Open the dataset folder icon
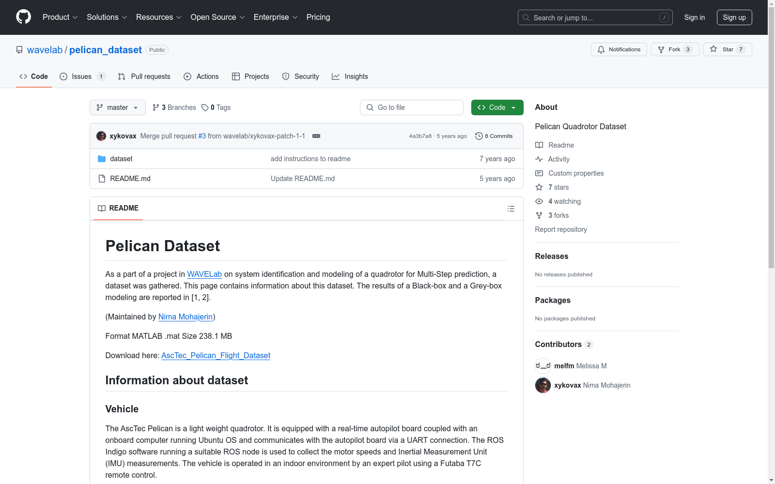The image size is (775, 484). 102,159
